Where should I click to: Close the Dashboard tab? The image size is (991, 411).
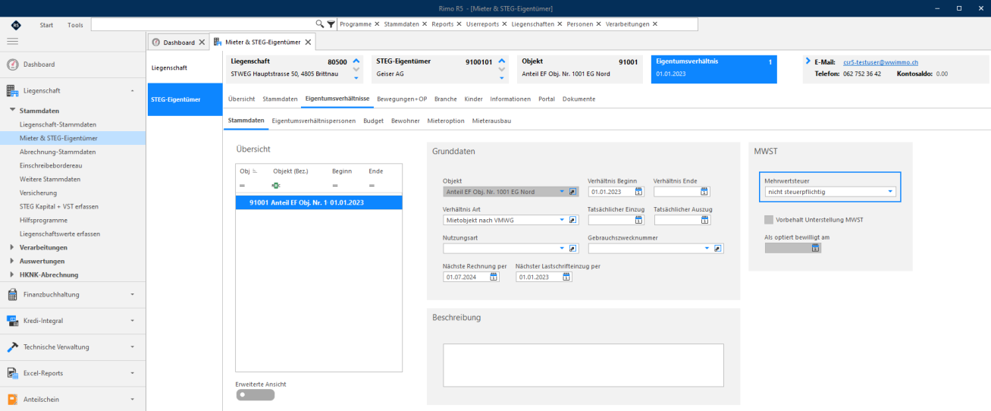click(x=202, y=42)
